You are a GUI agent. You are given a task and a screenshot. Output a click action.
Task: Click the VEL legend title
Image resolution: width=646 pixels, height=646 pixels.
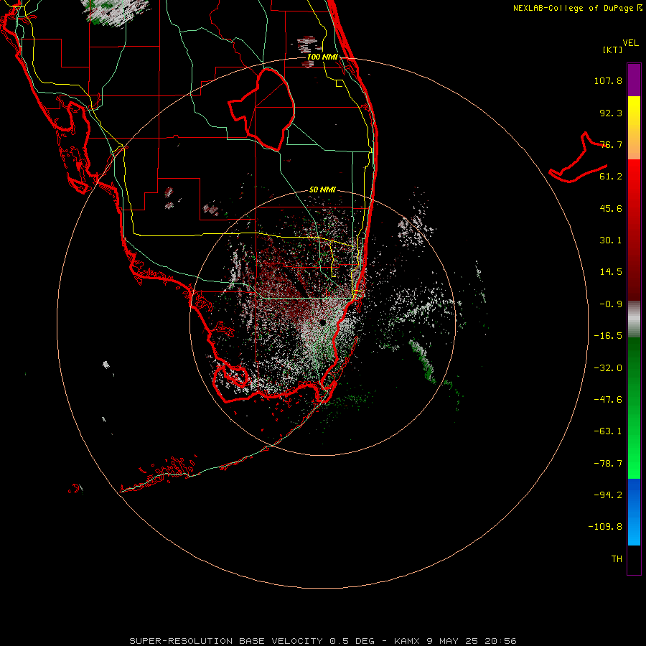point(630,43)
